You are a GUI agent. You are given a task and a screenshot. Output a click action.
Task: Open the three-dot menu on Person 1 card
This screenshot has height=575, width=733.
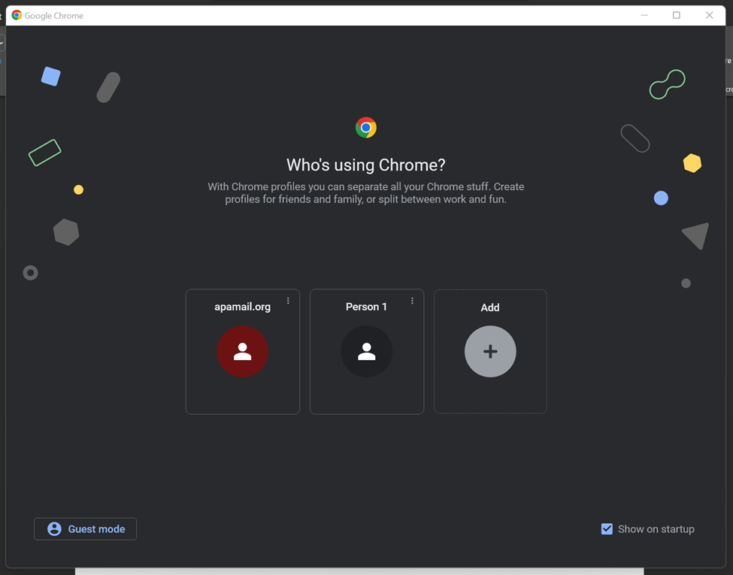pyautogui.click(x=412, y=301)
